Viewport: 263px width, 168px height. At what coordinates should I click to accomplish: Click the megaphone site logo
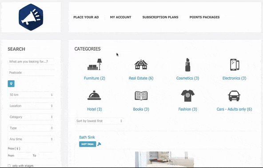(31, 17)
